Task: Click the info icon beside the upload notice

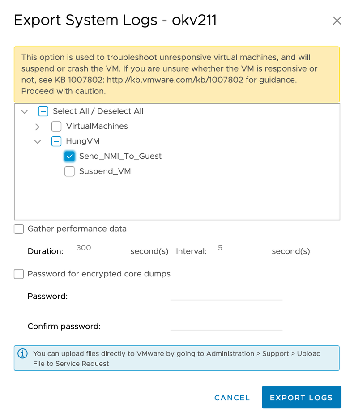Action: (x=22, y=353)
